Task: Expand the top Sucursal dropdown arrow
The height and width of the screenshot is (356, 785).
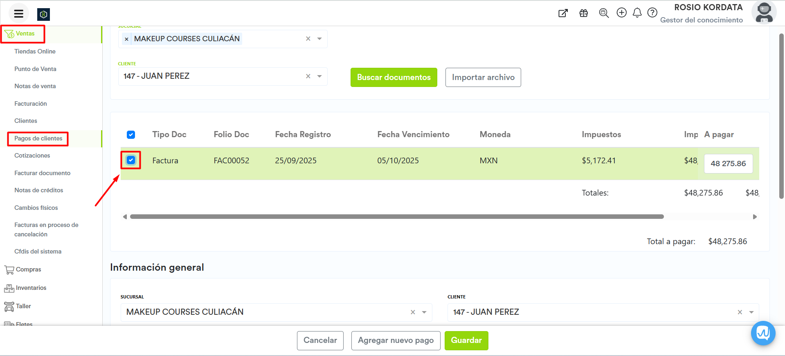Action: [319, 39]
